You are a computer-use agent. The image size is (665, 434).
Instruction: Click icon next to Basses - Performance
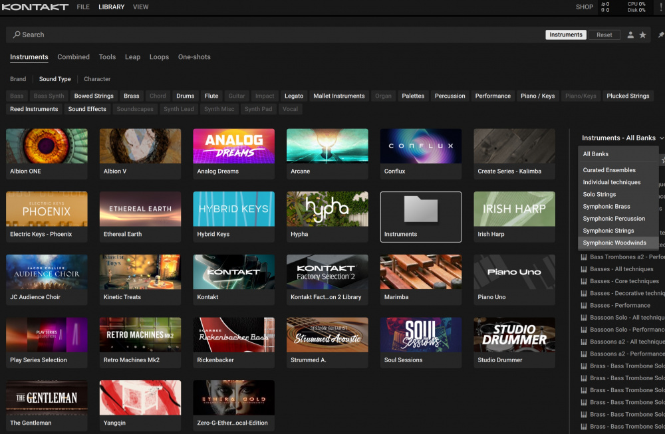(x=584, y=305)
